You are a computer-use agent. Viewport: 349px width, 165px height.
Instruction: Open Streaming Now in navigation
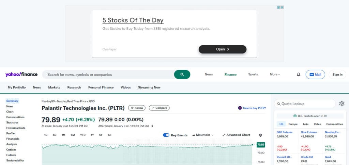pos(149,88)
